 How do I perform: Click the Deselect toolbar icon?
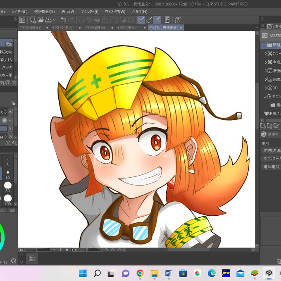pyautogui.click(x=115, y=20)
